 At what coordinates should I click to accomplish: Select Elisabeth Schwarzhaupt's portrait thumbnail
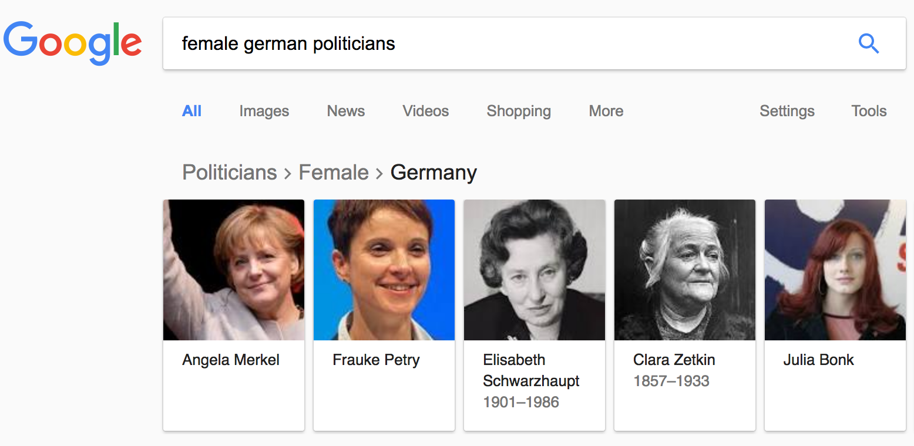(535, 270)
